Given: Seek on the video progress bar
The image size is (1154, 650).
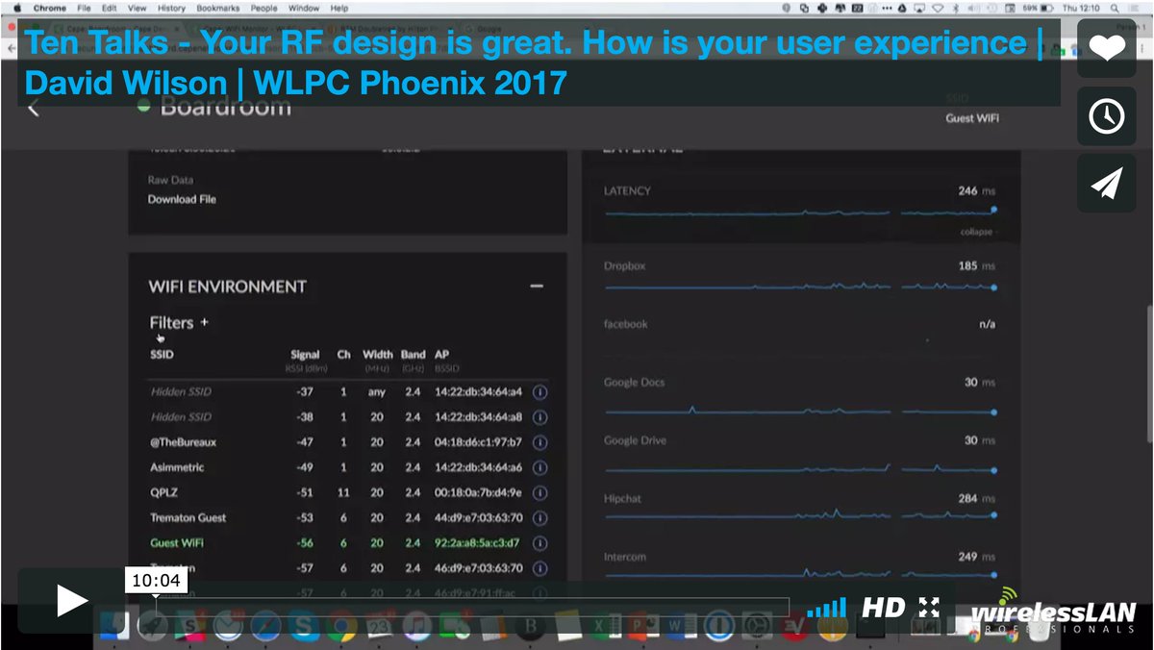Looking at the screenshot, I should coord(471,607).
